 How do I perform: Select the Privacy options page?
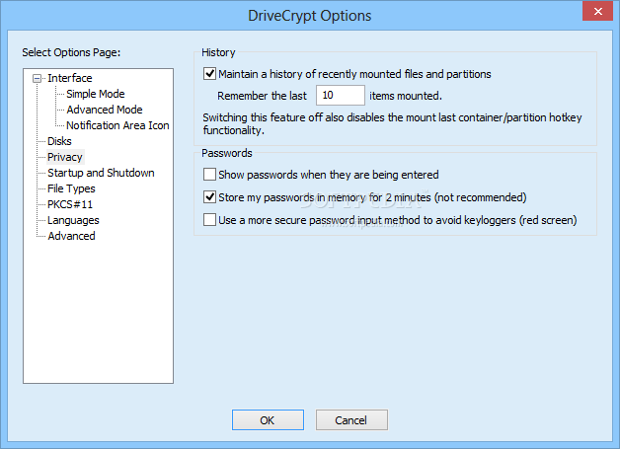coord(65,157)
